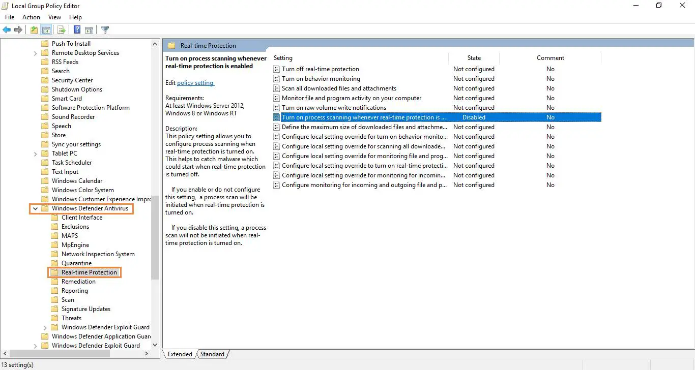Select the Real-time Protection tree folder
Image resolution: width=695 pixels, height=370 pixels.
(90, 272)
